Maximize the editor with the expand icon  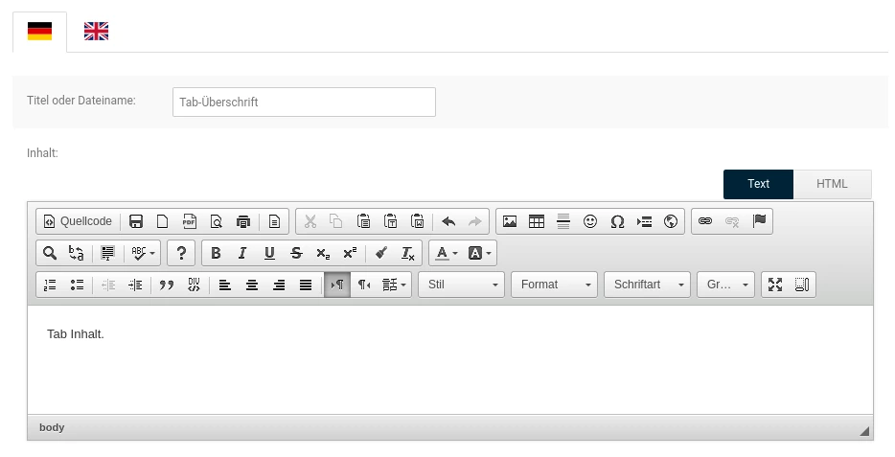(775, 285)
